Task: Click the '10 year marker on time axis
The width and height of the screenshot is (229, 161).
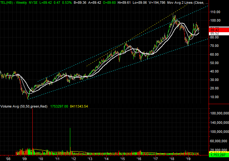Action: coord(41,159)
